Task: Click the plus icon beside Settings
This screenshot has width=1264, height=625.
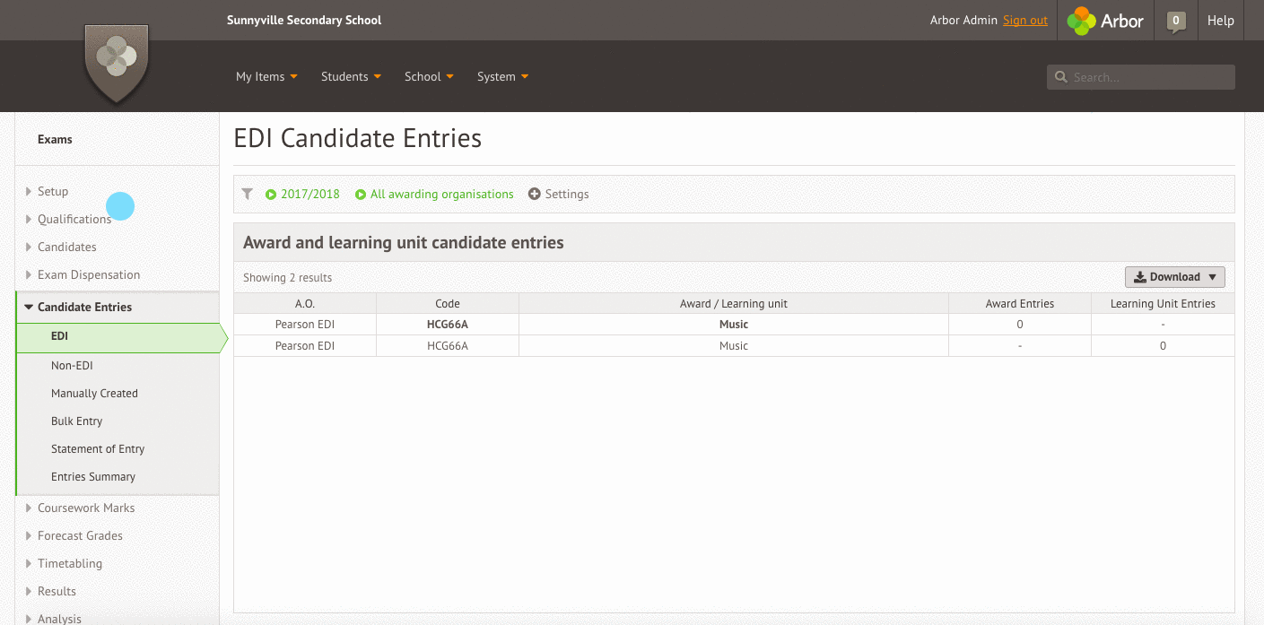Action: pyautogui.click(x=535, y=194)
